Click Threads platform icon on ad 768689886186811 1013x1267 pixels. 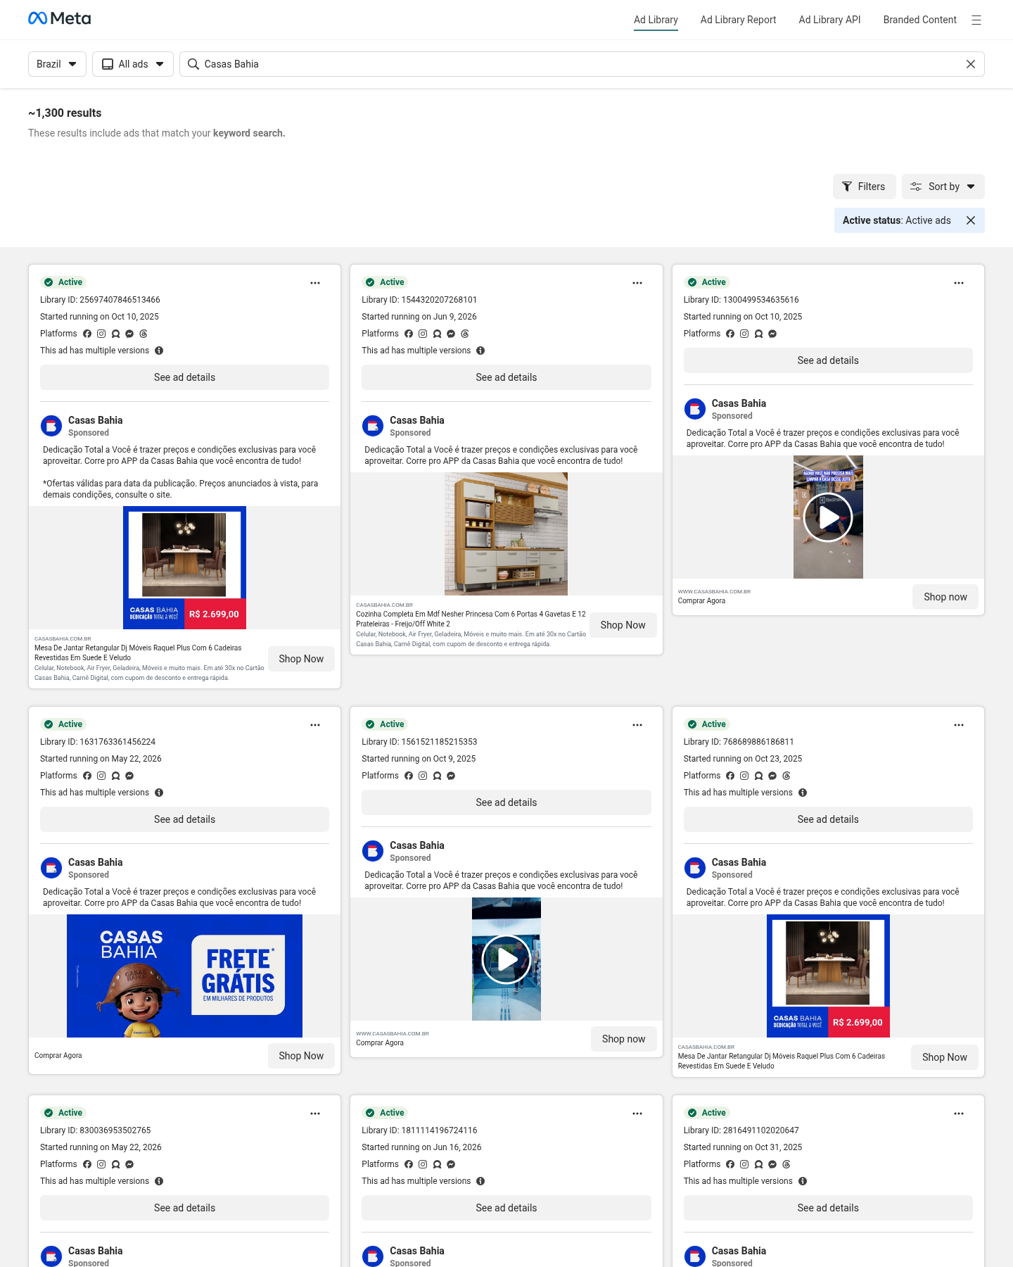coord(786,776)
